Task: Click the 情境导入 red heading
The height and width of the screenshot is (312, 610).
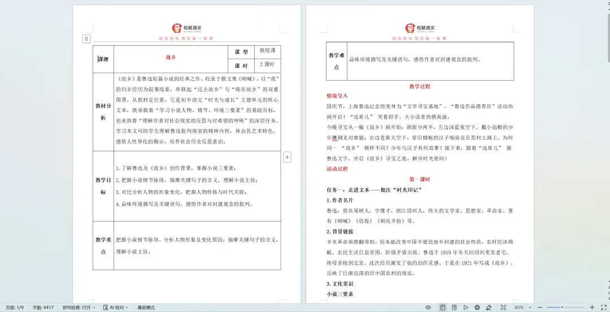Action: pyautogui.click(x=337, y=96)
